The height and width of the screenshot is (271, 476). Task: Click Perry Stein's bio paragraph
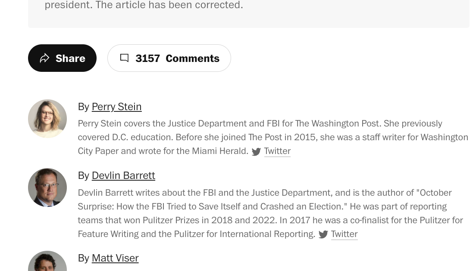coord(273,137)
